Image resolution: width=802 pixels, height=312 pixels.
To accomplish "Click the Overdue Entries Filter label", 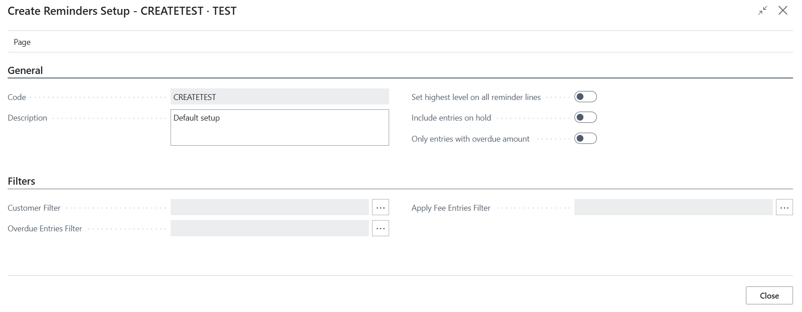I will tap(45, 229).
